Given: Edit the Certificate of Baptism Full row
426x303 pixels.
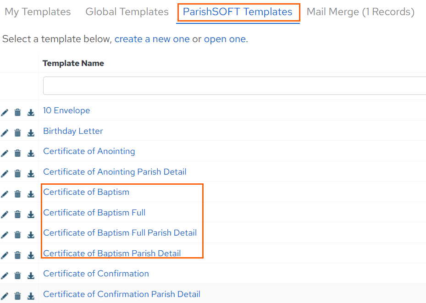Looking at the screenshot, I should click(x=5, y=215).
